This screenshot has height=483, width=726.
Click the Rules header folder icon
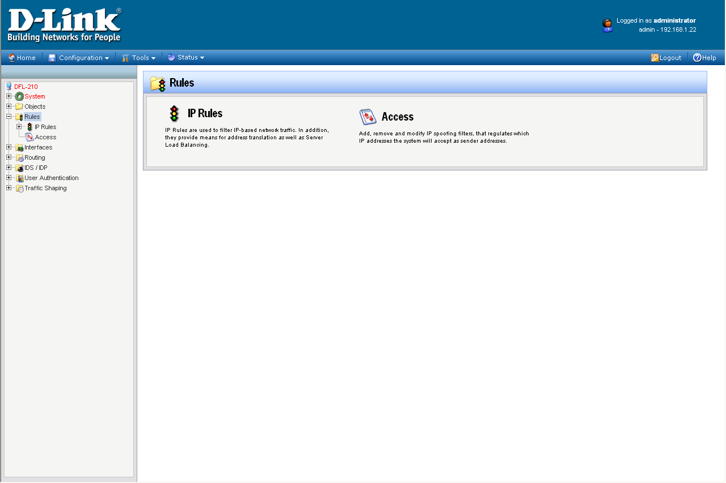pos(158,83)
